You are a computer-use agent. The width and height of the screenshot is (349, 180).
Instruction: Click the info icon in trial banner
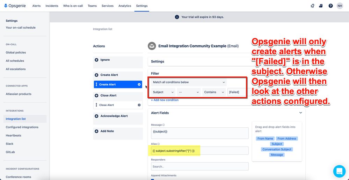point(177,17)
